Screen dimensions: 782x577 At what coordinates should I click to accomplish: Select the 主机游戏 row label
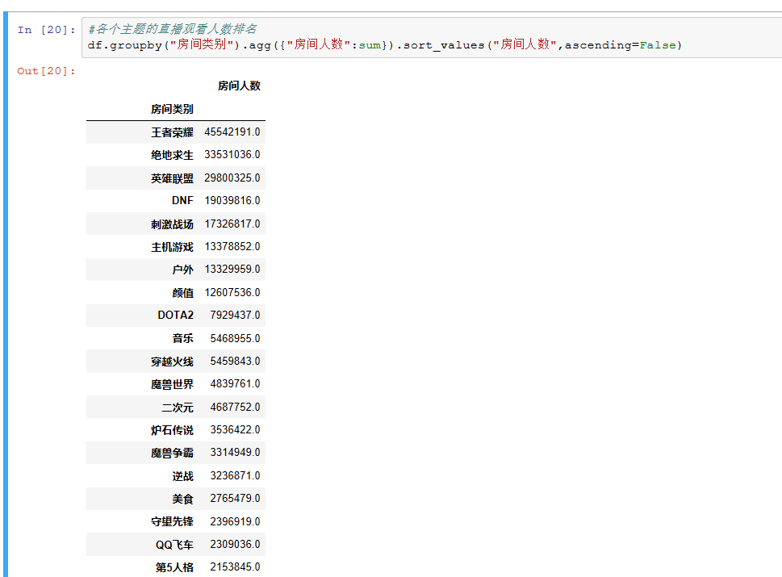click(172, 247)
